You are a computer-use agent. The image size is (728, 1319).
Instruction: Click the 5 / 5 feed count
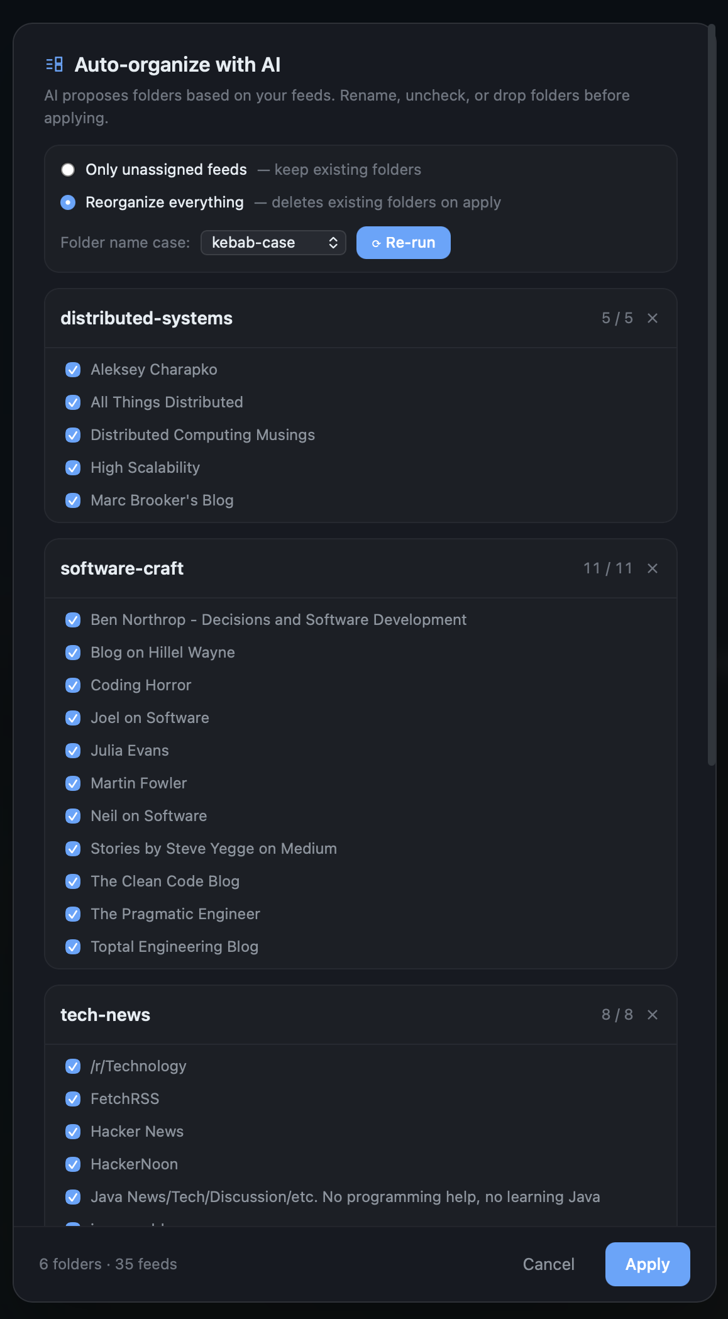click(617, 318)
